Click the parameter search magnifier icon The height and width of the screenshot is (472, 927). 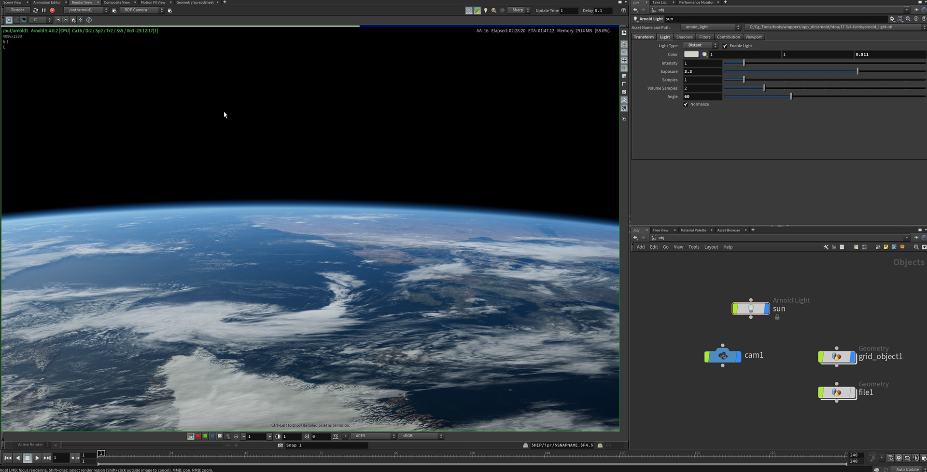tap(908, 19)
